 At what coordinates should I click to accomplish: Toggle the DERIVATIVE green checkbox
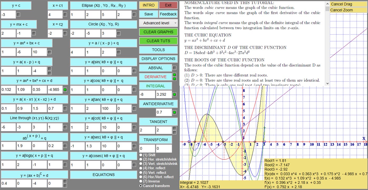[174, 74]
